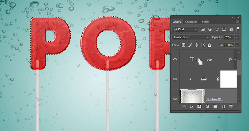Open the Opacity slider dropdown arrow
This screenshot has height=131, width=249.
tap(237, 37)
